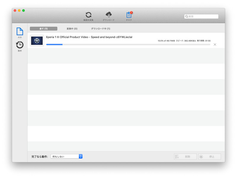The height and width of the screenshot is (178, 237).
Task: Open the 完了なら動作 dropdown set to 何もしない
Action: coord(66,156)
